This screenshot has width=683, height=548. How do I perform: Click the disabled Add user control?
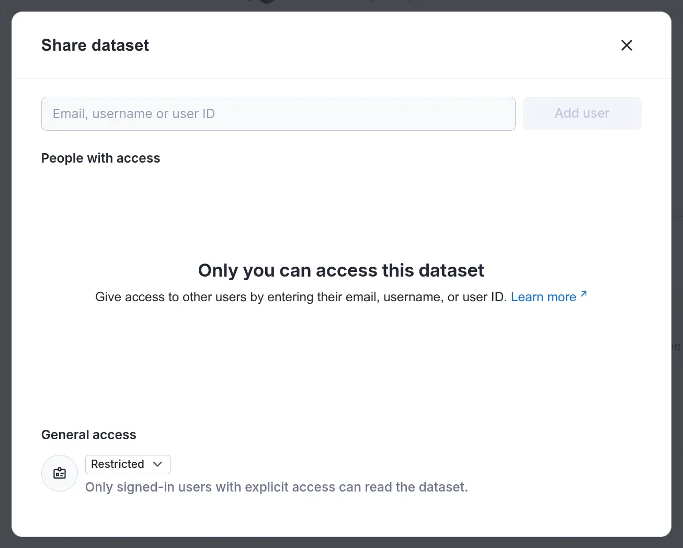pos(582,113)
